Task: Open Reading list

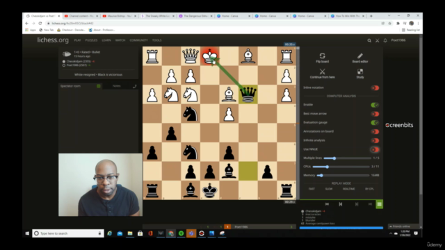Action: pyautogui.click(x=411, y=30)
